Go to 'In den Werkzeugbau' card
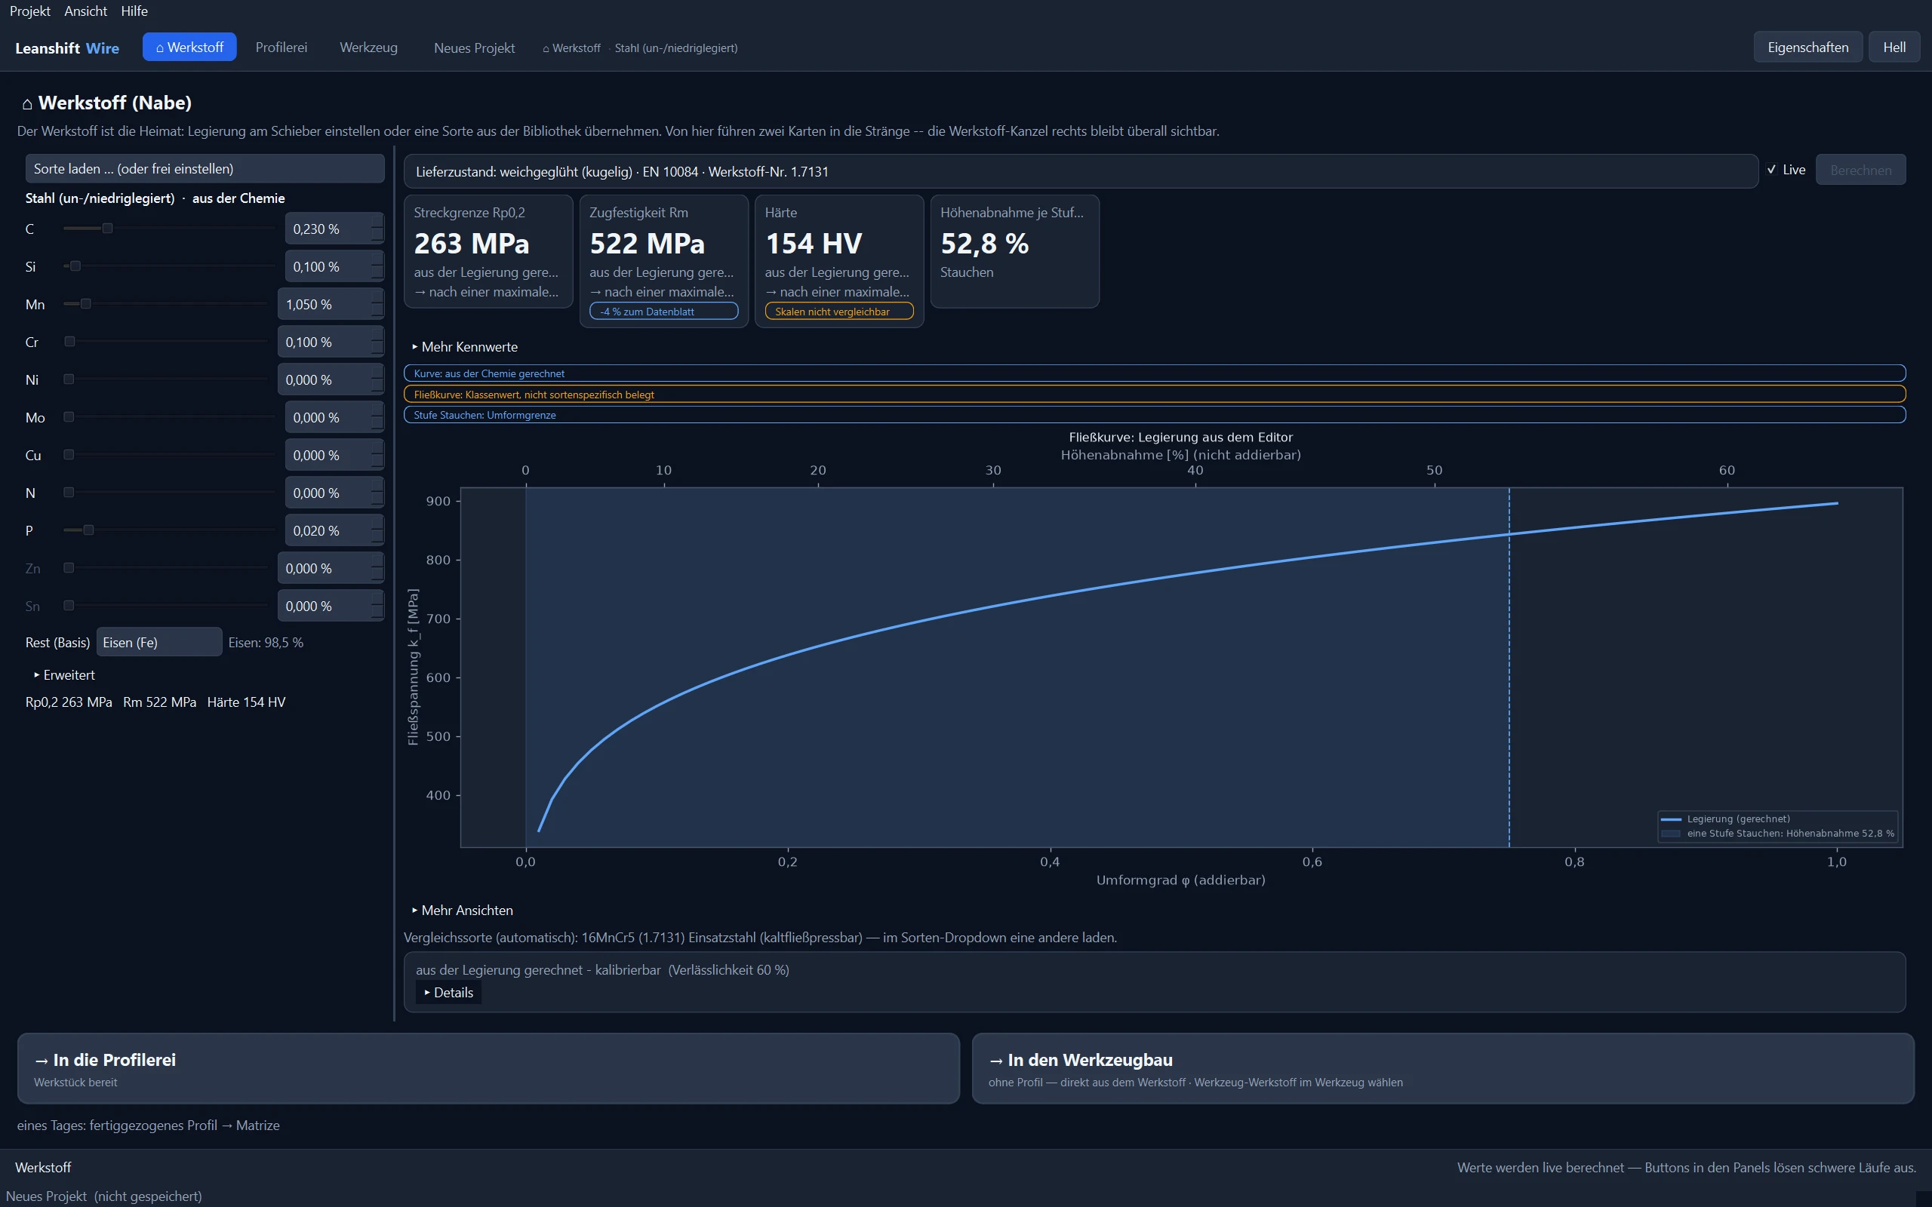The image size is (1932, 1207). [x=1443, y=1068]
